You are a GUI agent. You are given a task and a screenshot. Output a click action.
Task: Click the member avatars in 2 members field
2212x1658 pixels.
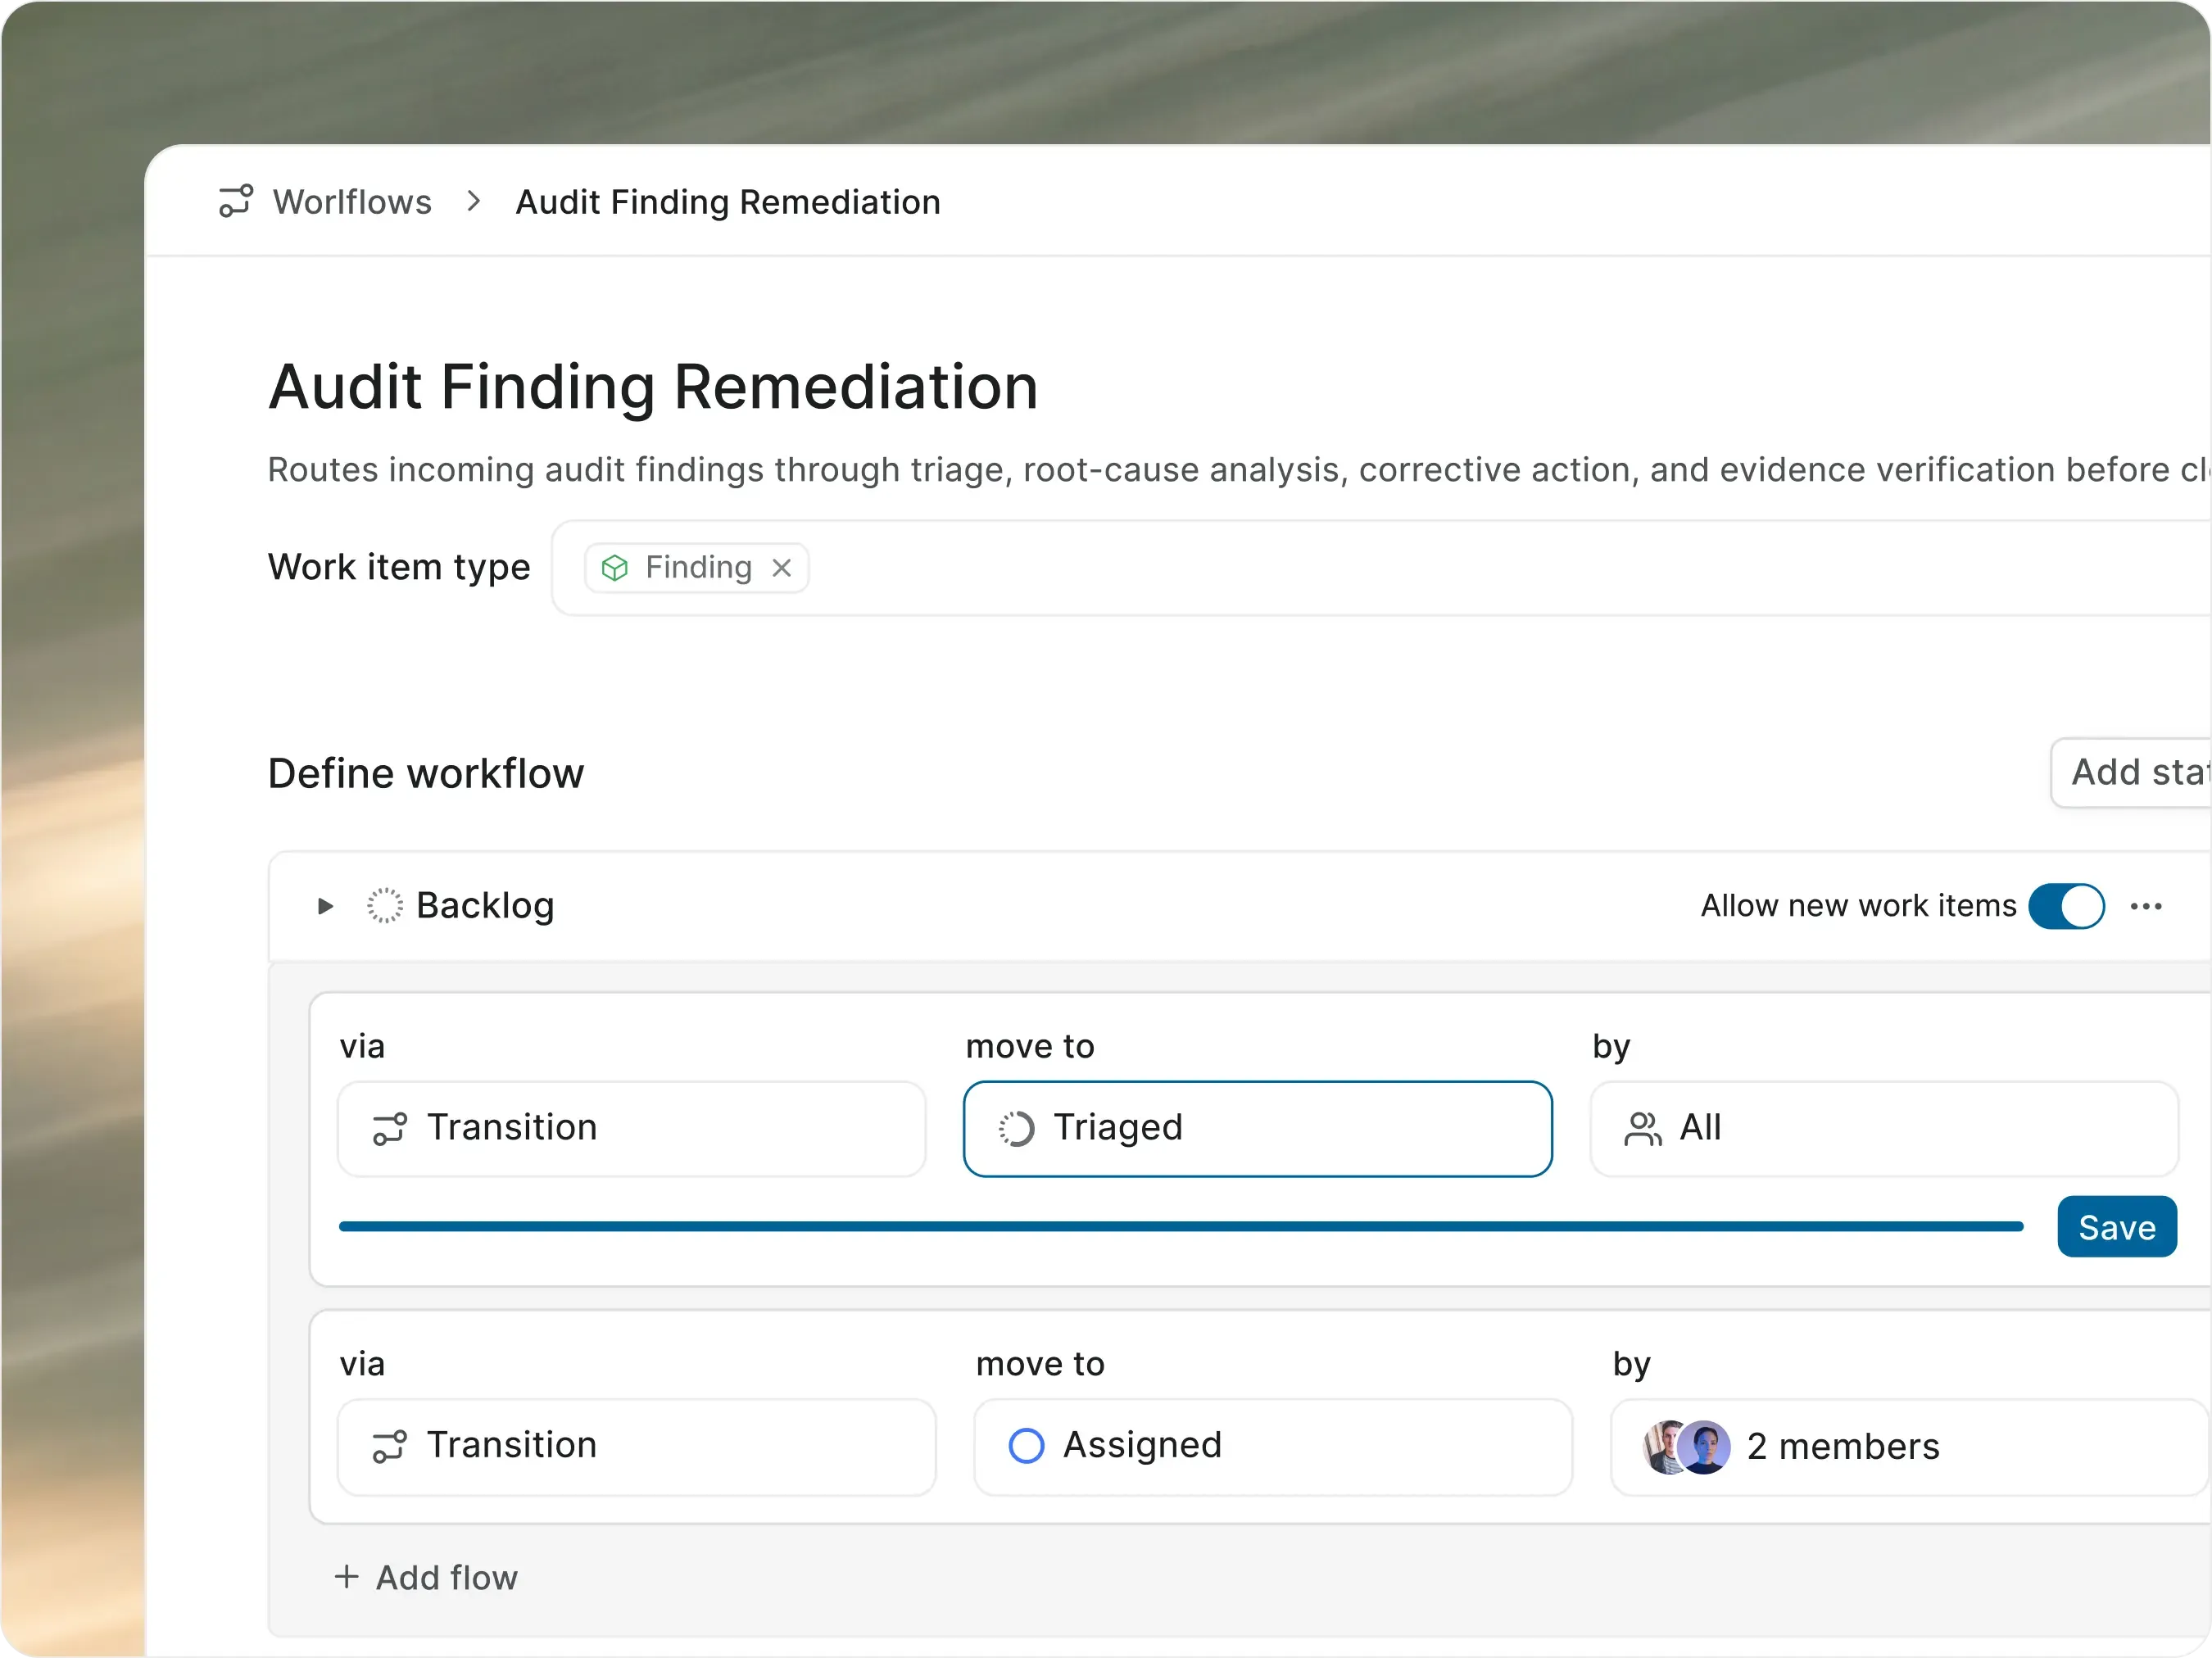(1687, 1447)
